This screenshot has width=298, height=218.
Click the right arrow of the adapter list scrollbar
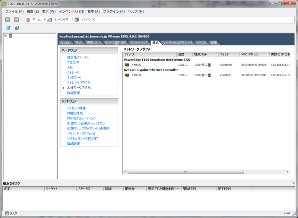point(287,172)
